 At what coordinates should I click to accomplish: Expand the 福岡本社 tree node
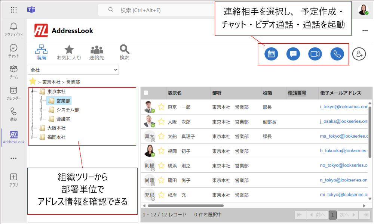32,137
